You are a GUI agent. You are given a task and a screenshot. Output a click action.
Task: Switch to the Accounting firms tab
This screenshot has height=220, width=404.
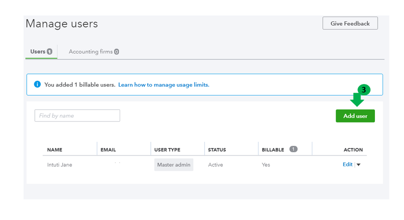pos(90,52)
